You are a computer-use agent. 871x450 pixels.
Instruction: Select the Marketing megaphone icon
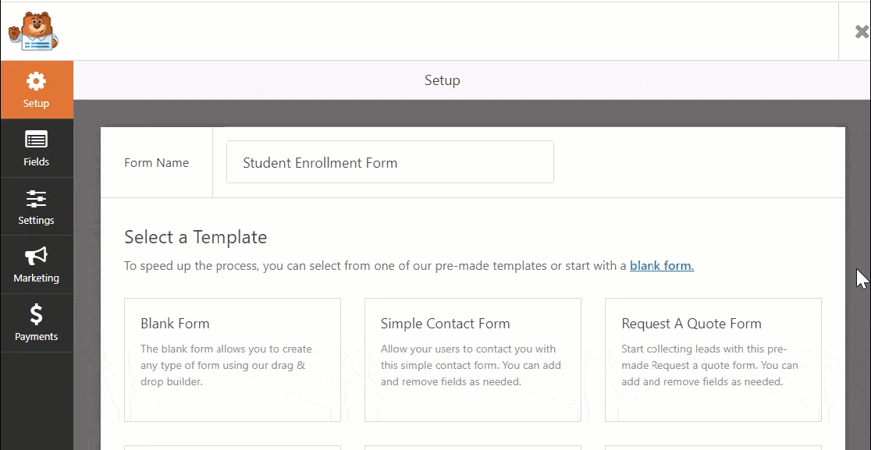36,256
